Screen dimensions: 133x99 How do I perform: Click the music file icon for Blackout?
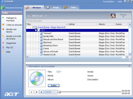click(x=41, y=42)
